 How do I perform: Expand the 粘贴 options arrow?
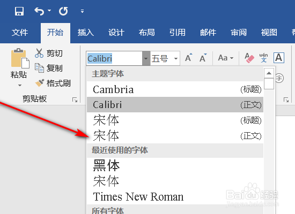coord(19,86)
